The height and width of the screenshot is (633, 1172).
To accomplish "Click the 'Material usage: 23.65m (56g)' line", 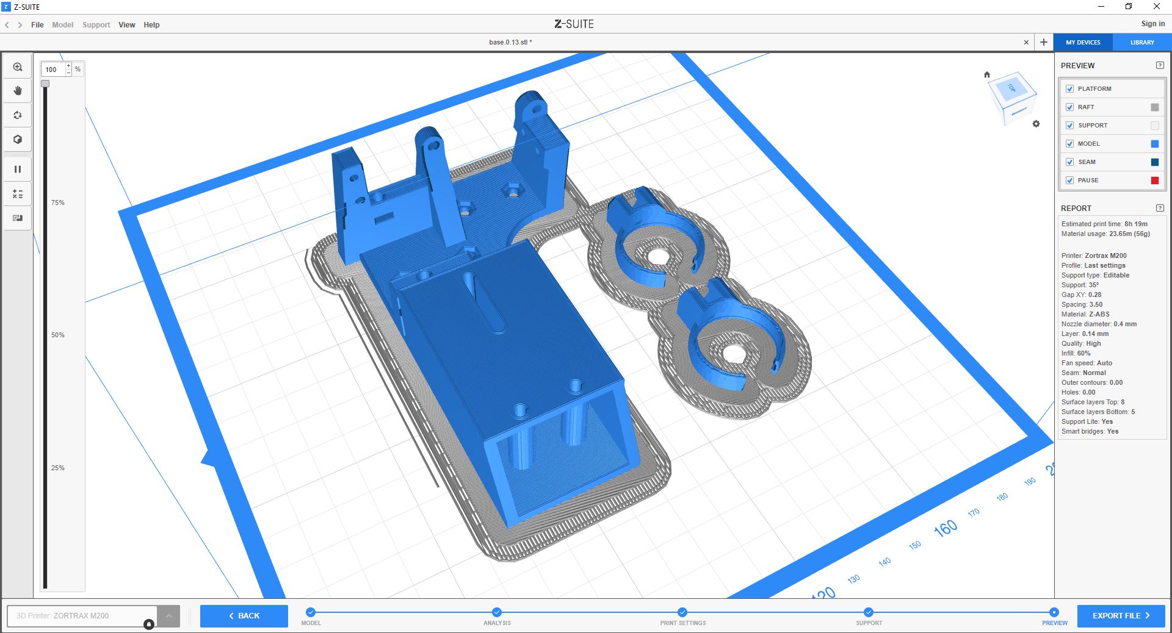I will (x=1105, y=234).
